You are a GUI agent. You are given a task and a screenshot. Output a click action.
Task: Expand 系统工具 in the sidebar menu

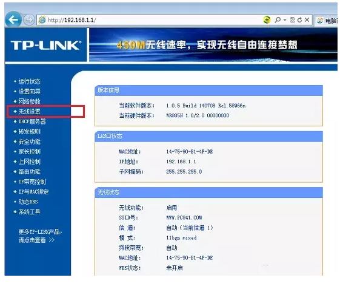coord(29,212)
